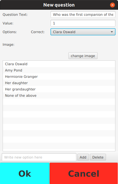Click into the Value field
Viewport: 118px width, 184px height.
[x=83, y=23]
